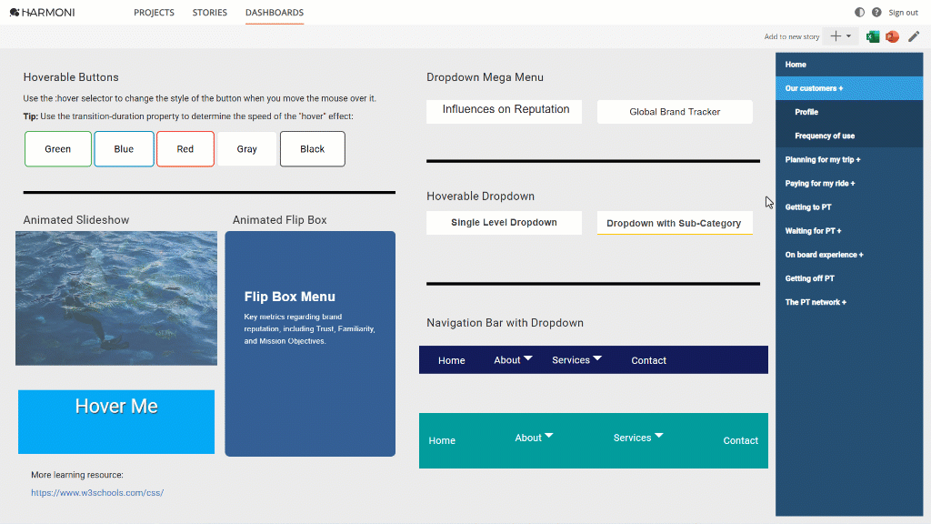Collapse Our customers in side menu
This screenshot has height=524, width=931.
(x=849, y=88)
